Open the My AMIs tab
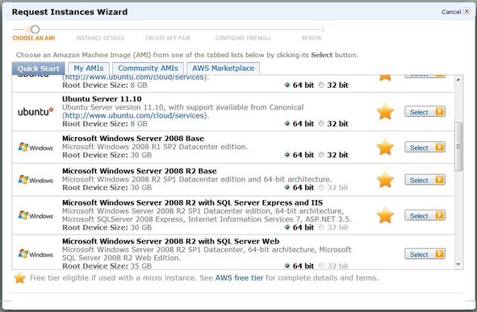 pos(89,69)
